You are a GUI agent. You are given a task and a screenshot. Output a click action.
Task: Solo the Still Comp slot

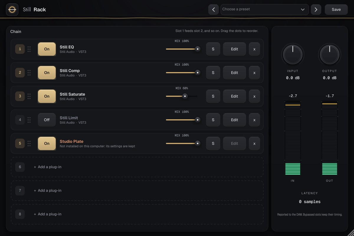click(x=213, y=73)
